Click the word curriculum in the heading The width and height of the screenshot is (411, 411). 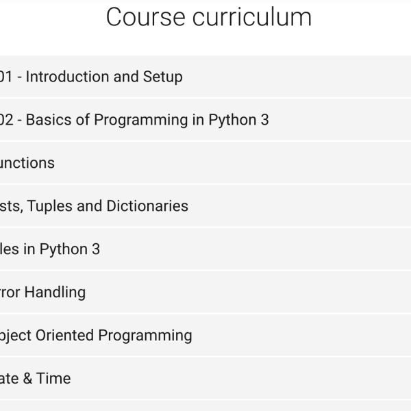[x=252, y=17]
